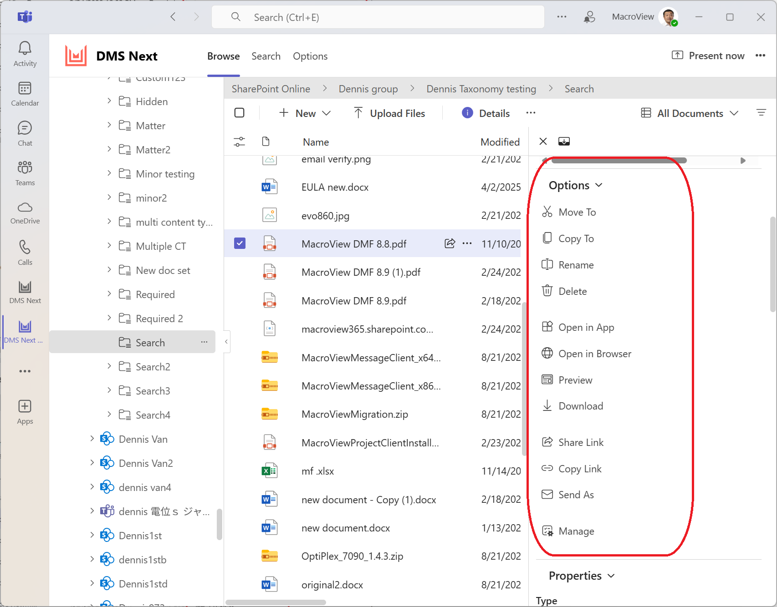Uncheck the MacroView DMF 8.8.pdf checkbox

pos(240,243)
